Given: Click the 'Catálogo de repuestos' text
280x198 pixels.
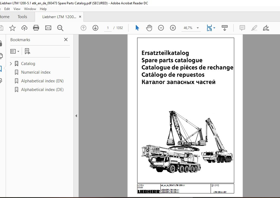Looking at the screenshot, I should point(173,75).
